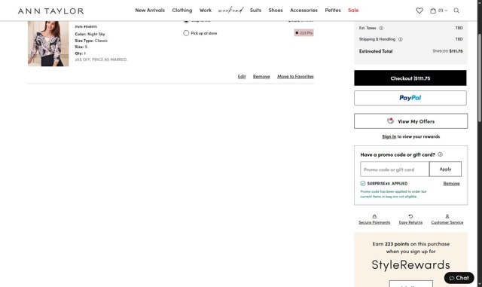Screen dimensions: 482x287
Task: Expand the bag dropdown chevron
Action: pyautogui.click(x=446, y=11)
